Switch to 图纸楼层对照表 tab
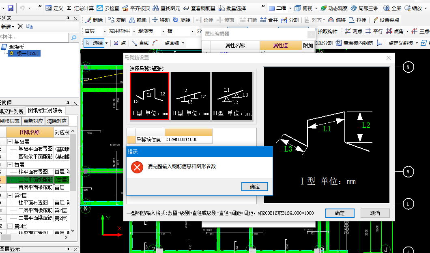This screenshot has height=253, width=430. pyautogui.click(x=45, y=111)
